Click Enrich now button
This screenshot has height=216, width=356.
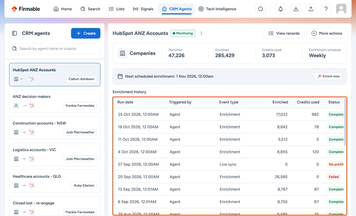pos(328,76)
